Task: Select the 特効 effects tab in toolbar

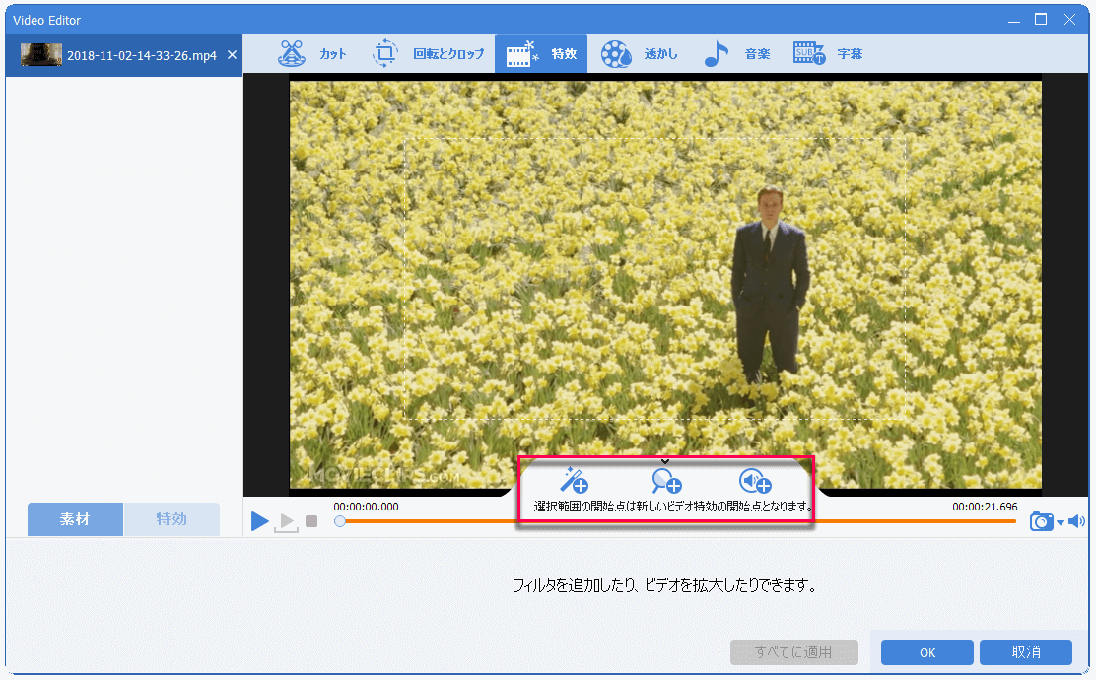Action: 541,54
